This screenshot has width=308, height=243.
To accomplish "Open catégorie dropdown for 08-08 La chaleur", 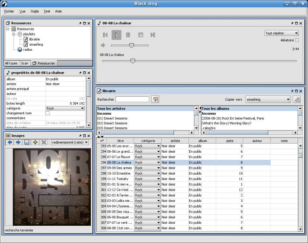I will pyautogui.click(x=147, y=162).
